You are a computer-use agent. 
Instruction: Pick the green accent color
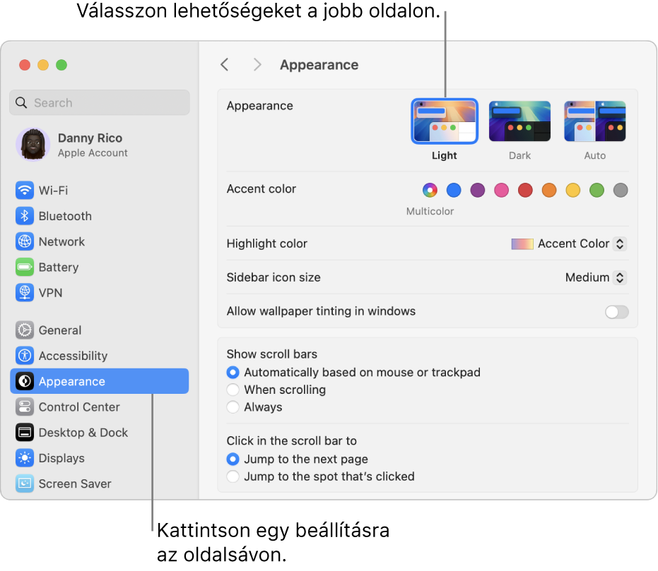(597, 190)
